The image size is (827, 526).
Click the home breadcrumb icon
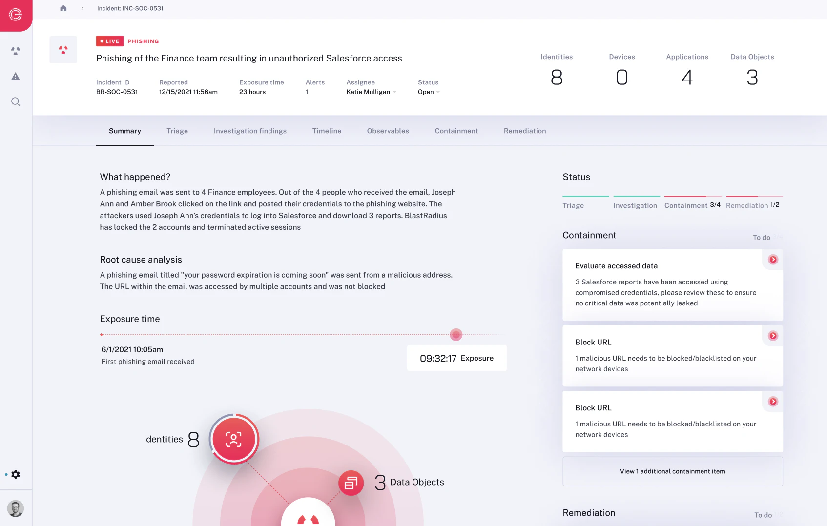(63, 8)
